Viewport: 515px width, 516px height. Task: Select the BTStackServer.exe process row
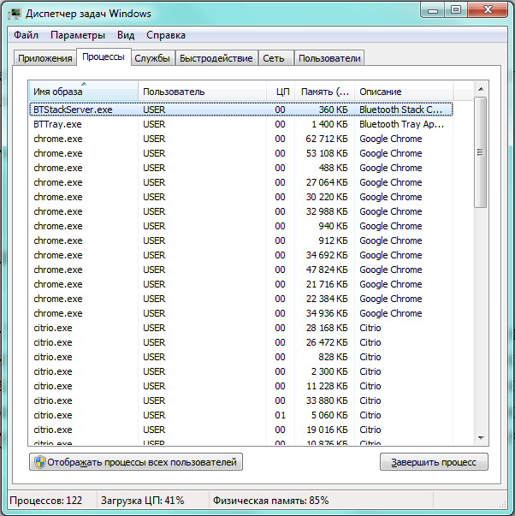click(241, 110)
